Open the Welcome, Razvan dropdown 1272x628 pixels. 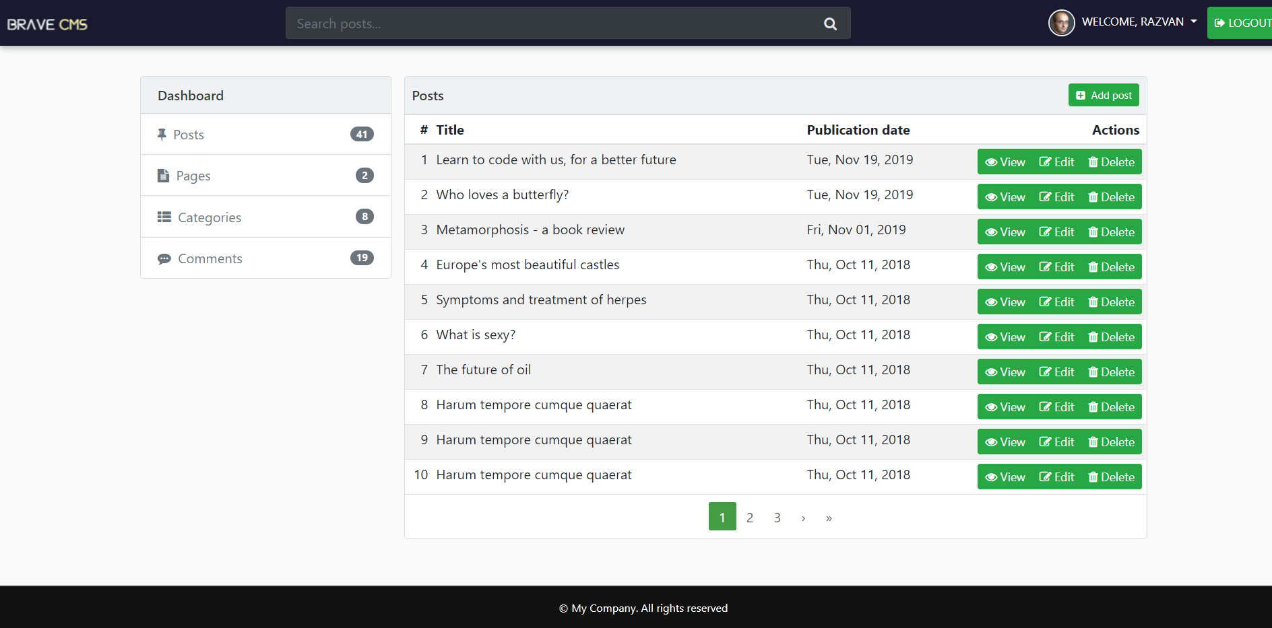point(1139,22)
